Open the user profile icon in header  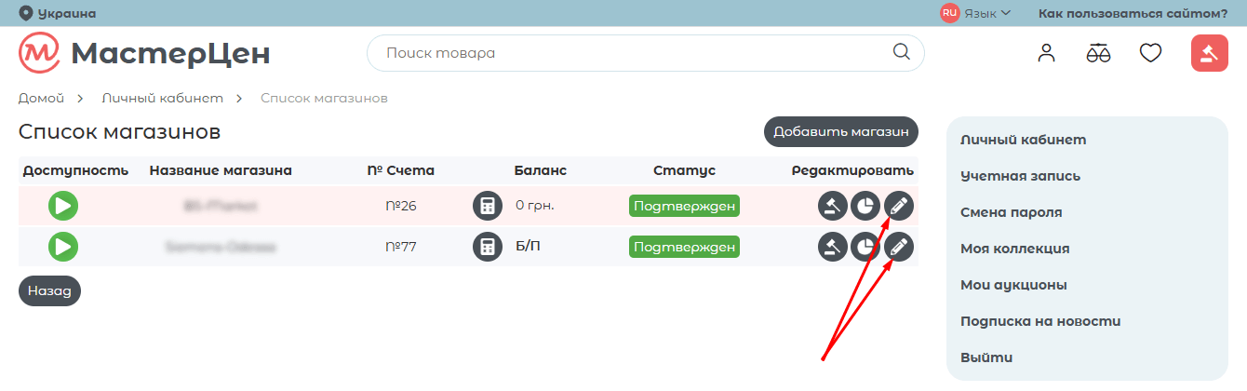pos(1047,53)
